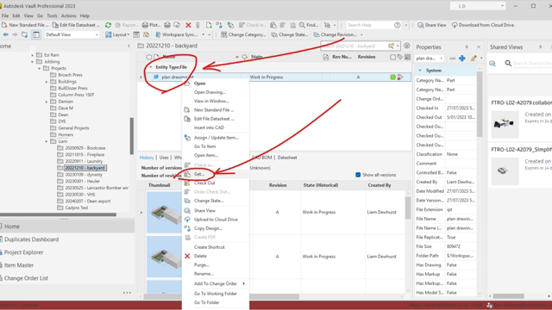Click the FTRO-L02-A2079 shared view thumbnail
Viewport: 552px width, 310px height.
coord(505,124)
